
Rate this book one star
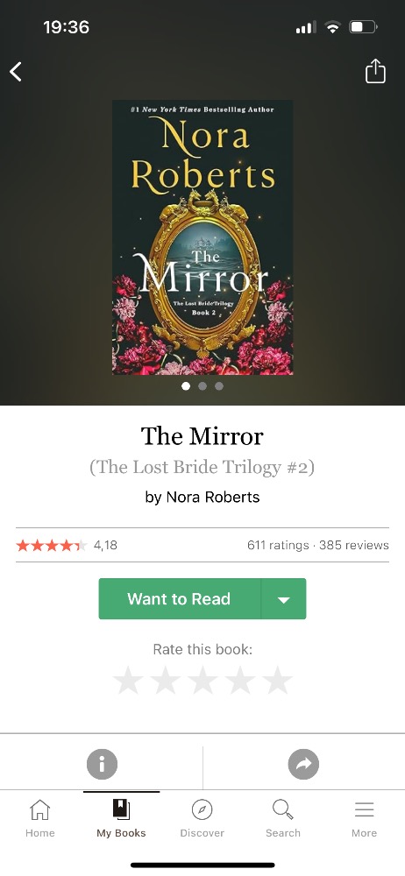(128, 680)
